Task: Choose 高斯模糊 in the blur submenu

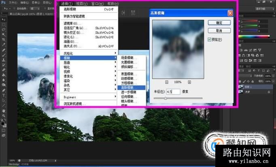Action: coord(132,87)
